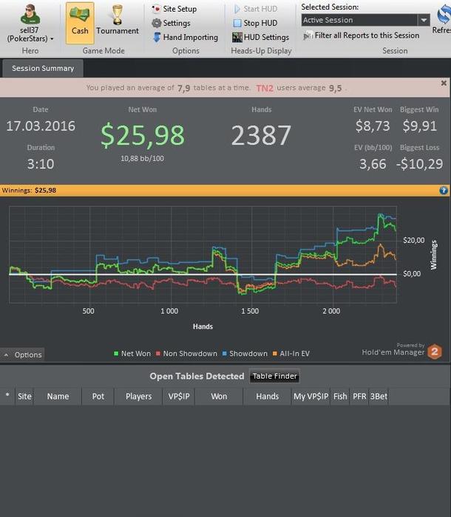Viewport: 451px width, 517px height.
Task: Expand the graph Options panel
Action: point(22,355)
